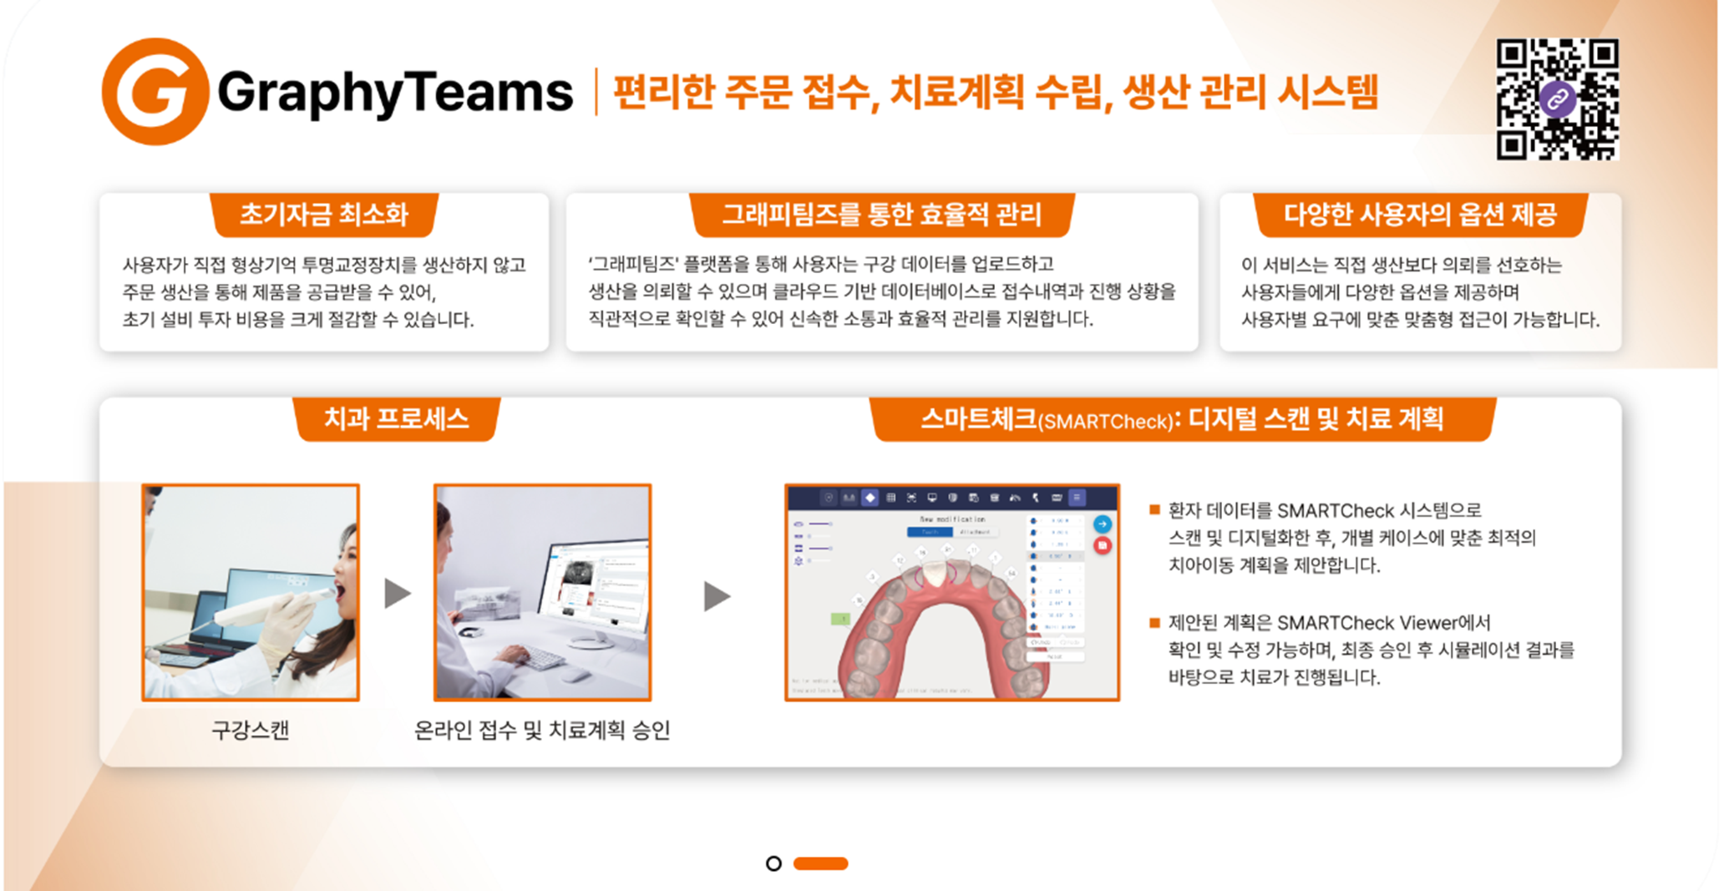The image size is (1724, 891).
Task: Click the monitor icon in SMARTCheck toolbar
Action: click(932, 498)
